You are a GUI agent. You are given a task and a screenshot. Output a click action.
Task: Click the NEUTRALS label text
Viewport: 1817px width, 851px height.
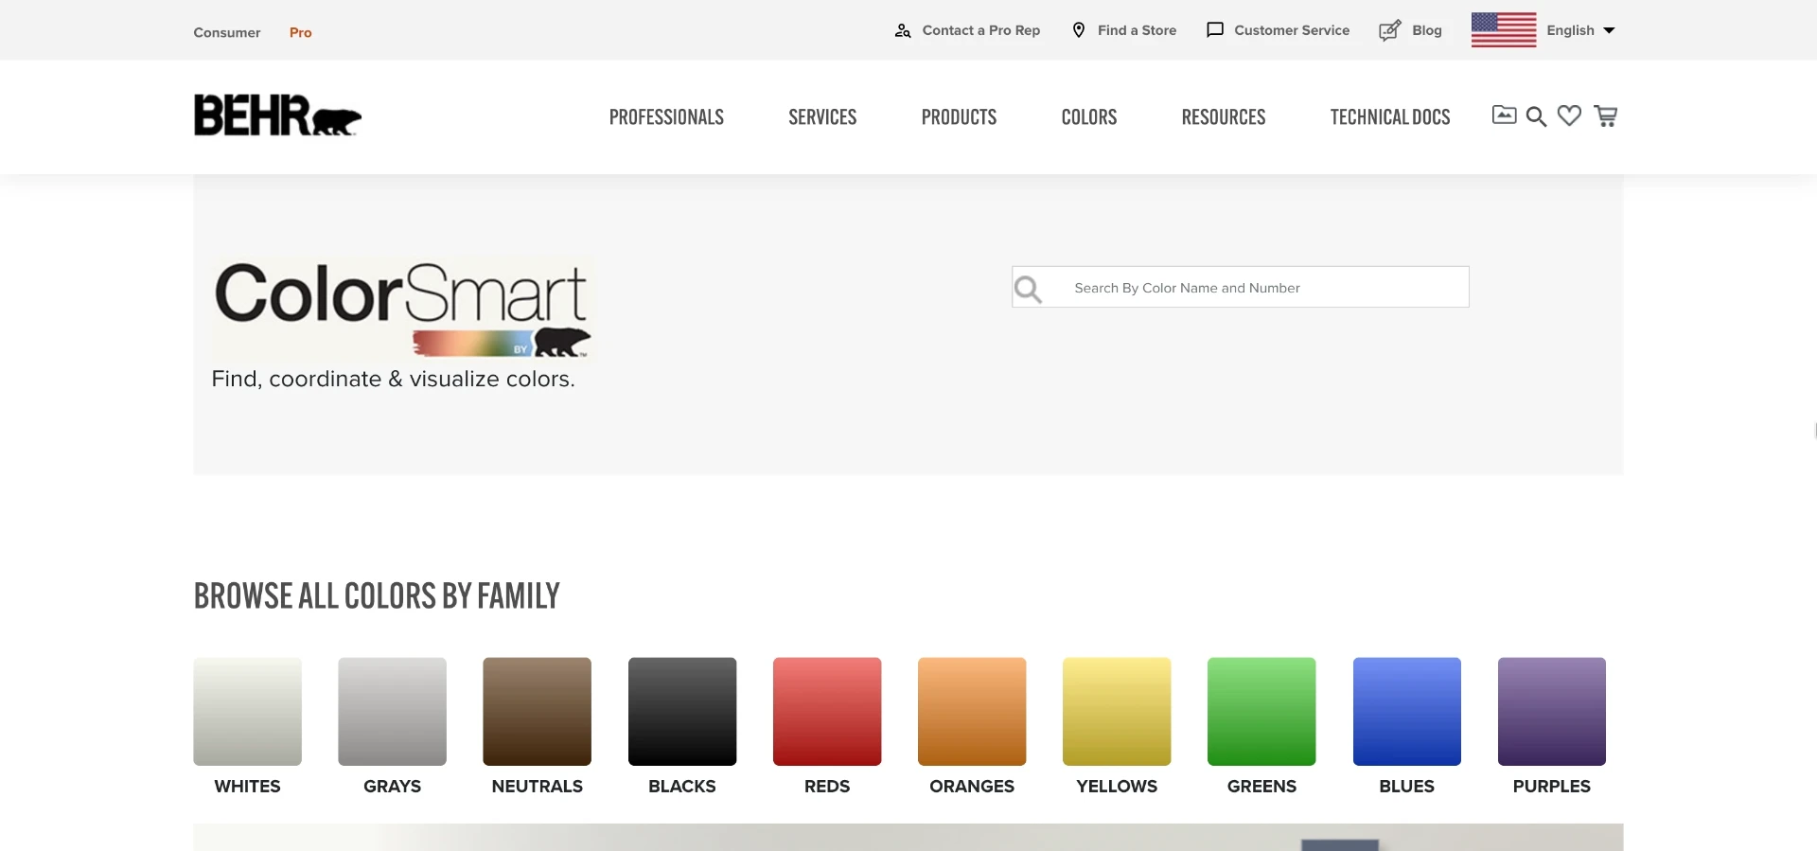click(537, 787)
